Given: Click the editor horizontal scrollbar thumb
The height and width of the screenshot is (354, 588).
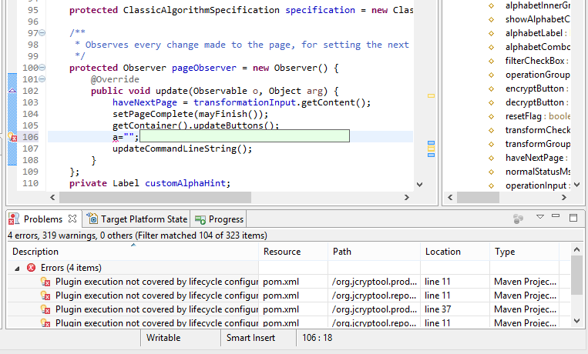Looking at the screenshot, I should (155, 198).
